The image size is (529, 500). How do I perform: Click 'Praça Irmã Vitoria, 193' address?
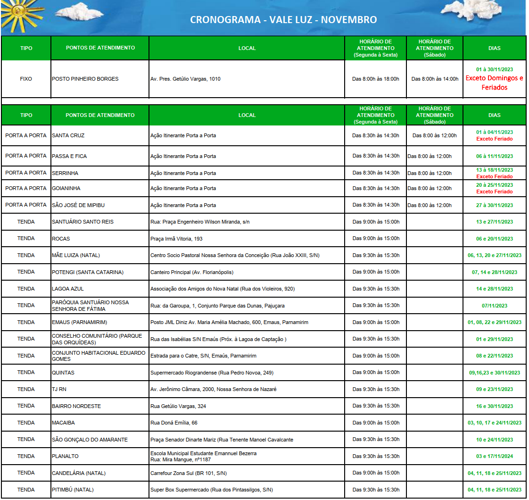[176, 238]
